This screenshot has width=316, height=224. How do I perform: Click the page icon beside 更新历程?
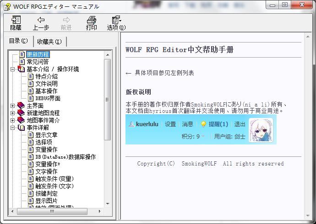point(22,54)
